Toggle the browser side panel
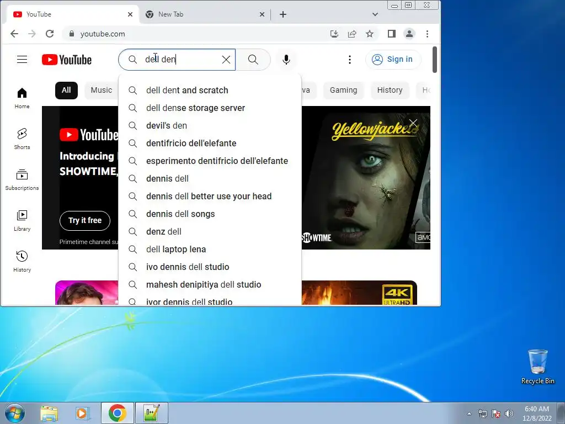Image resolution: width=565 pixels, height=424 pixels. click(392, 34)
